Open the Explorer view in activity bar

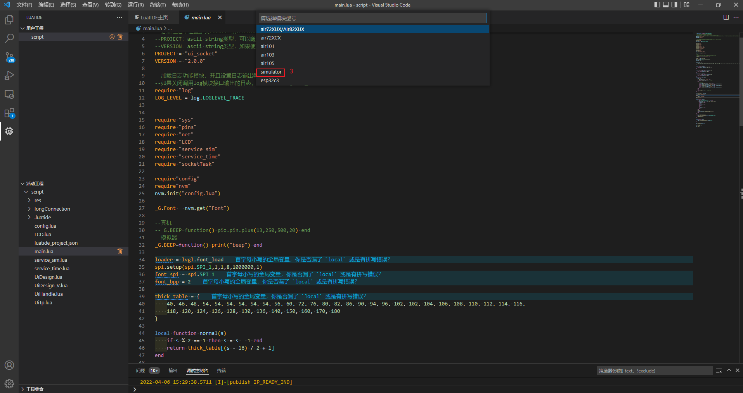pos(9,20)
